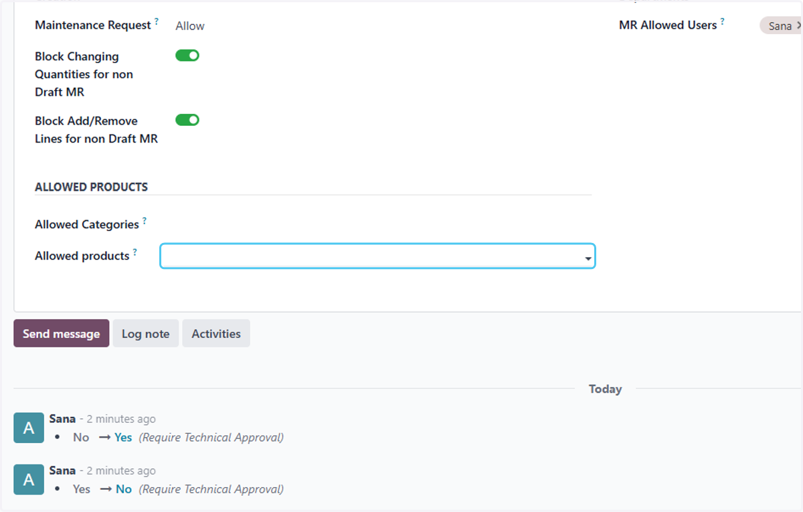The width and height of the screenshot is (803, 512).
Task: Click Sana's avatar on the No to Yes entry
Action: coord(28,428)
